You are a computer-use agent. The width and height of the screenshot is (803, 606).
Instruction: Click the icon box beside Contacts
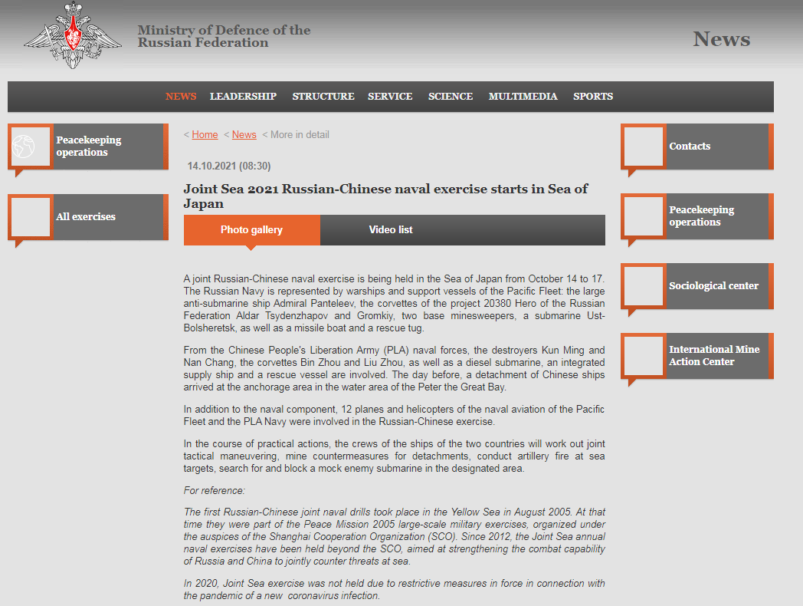643,147
